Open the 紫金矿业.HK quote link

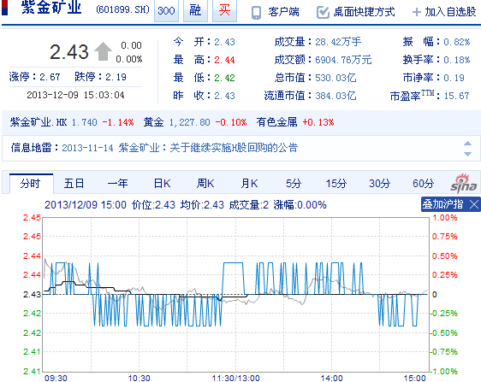click(39, 122)
